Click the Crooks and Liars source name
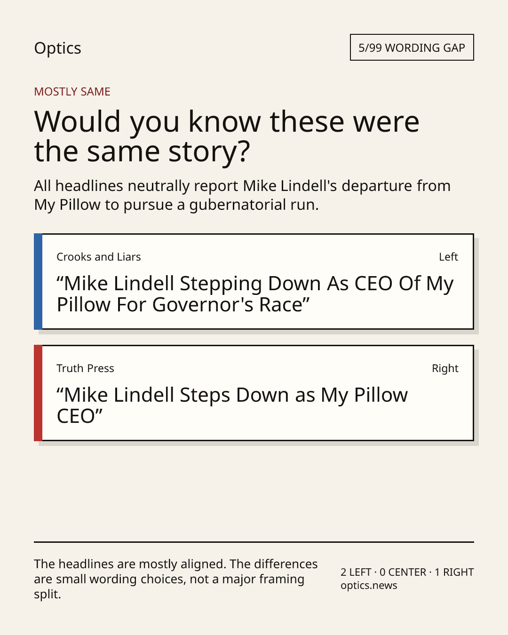This screenshot has width=508, height=635. tap(99, 257)
